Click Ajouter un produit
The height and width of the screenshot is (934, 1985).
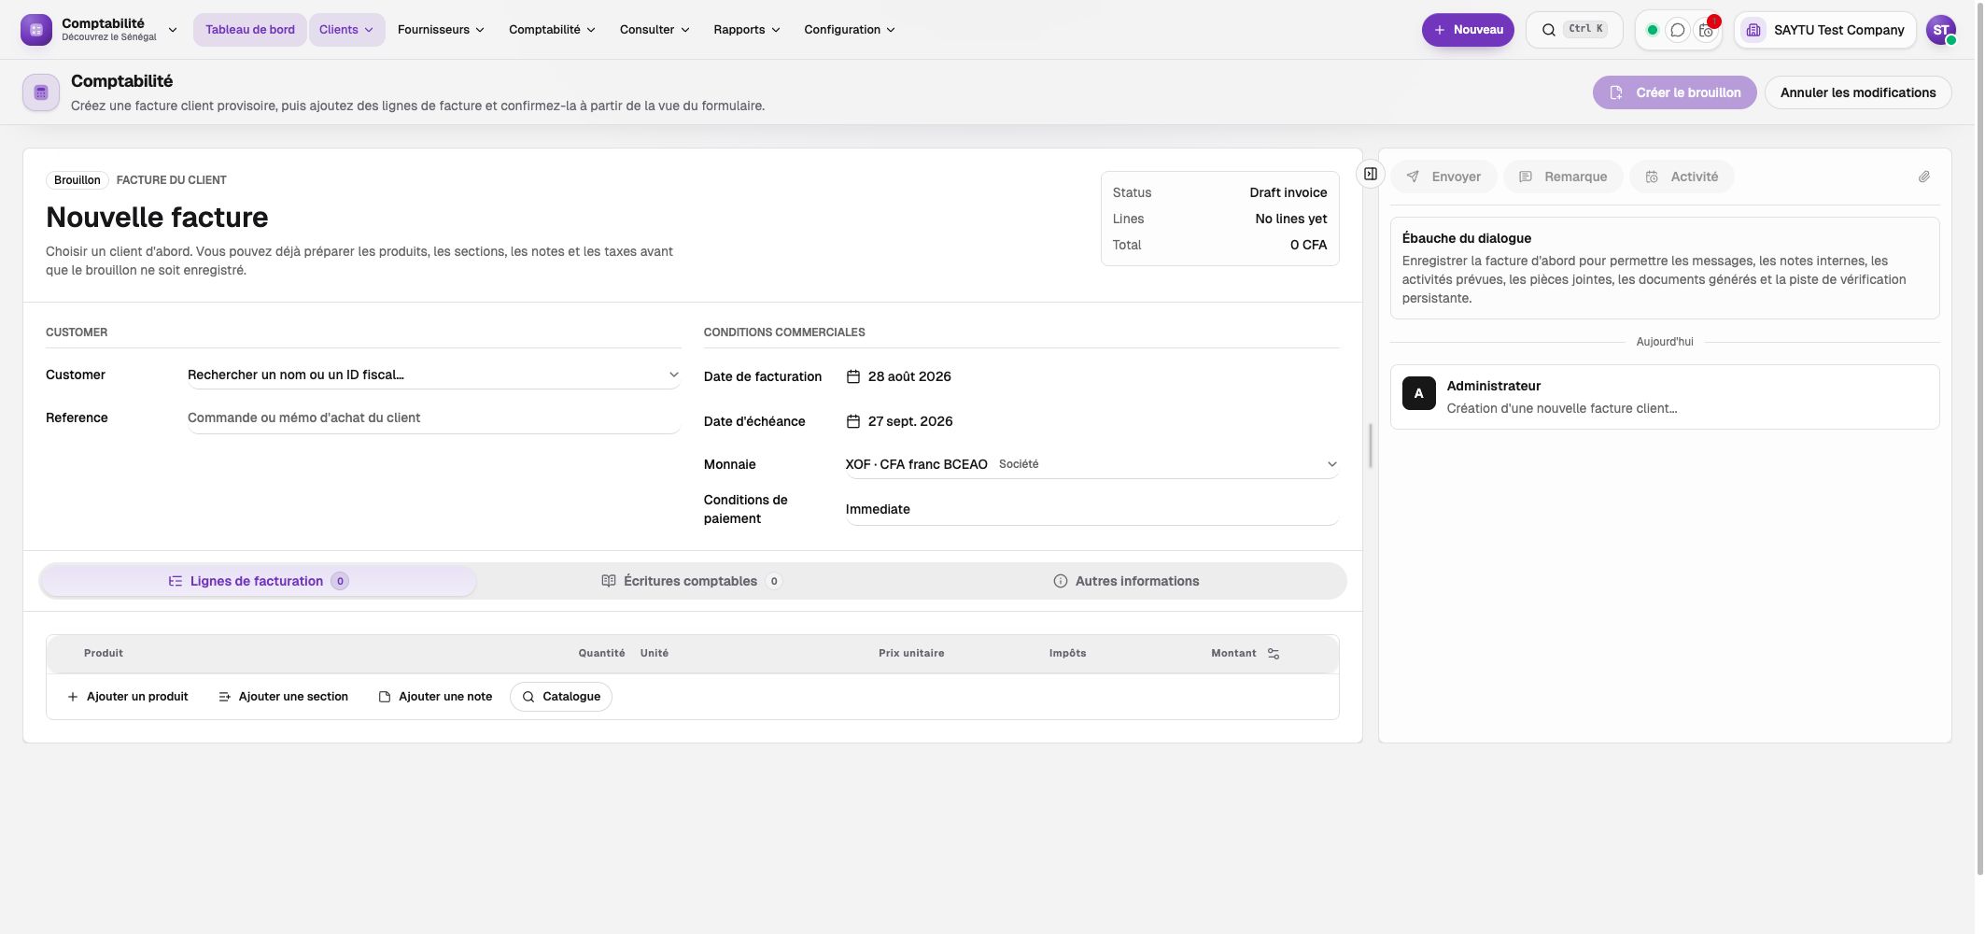pyautogui.click(x=128, y=697)
